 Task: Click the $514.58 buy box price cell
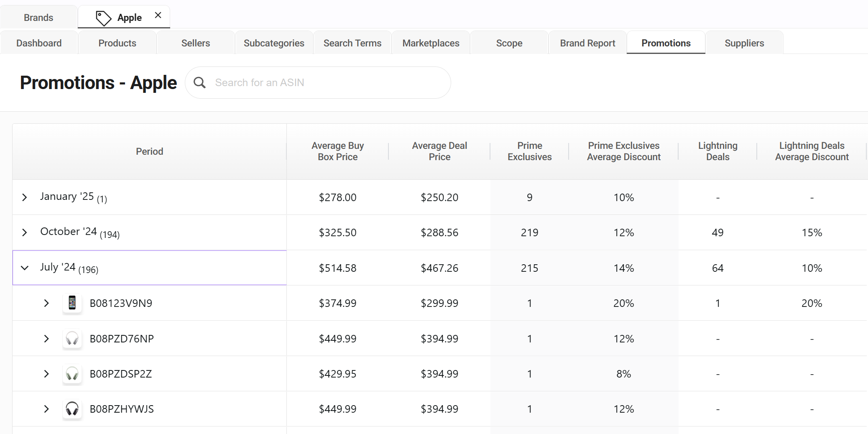coord(338,268)
